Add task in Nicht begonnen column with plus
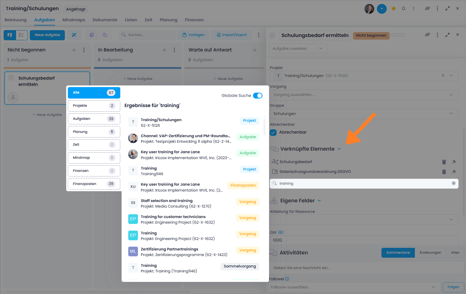Image resolution: width=466 pixels, height=294 pixels. pos(74,50)
